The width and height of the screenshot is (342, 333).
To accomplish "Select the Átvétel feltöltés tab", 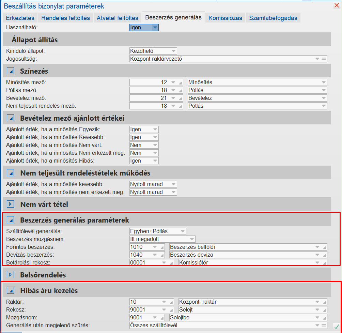I will 117,18.
